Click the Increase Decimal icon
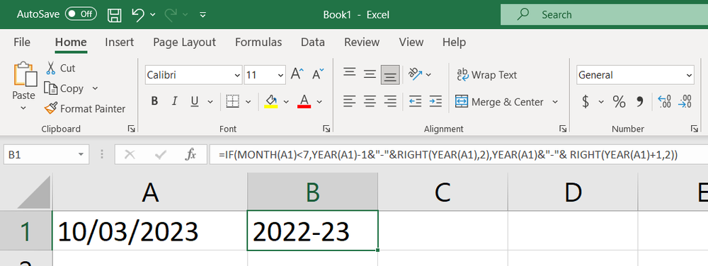Screen dimensions: 708x266 point(665,101)
